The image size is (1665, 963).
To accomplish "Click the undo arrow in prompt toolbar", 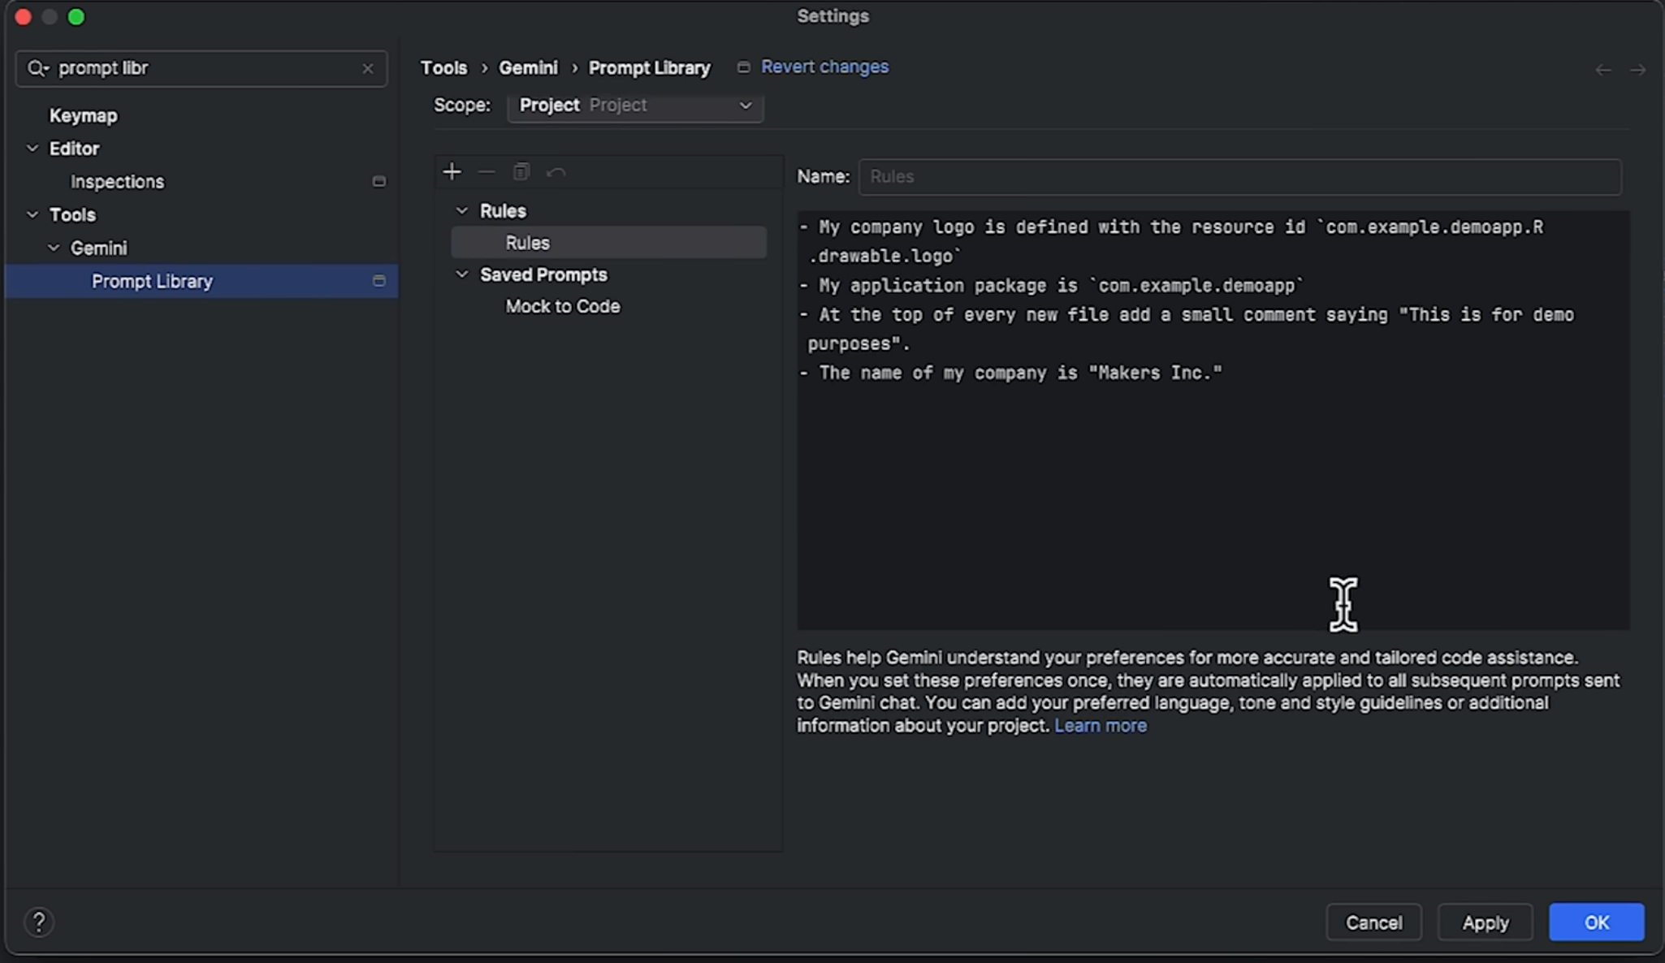I will (x=556, y=171).
